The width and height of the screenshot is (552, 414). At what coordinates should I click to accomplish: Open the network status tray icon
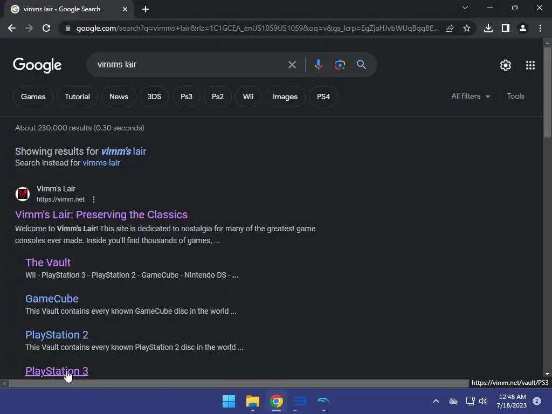470,401
